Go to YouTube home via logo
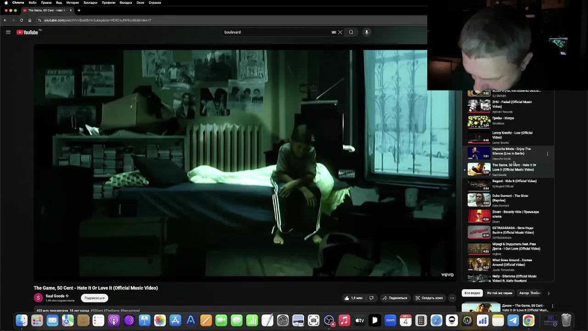 click(27, 32)
